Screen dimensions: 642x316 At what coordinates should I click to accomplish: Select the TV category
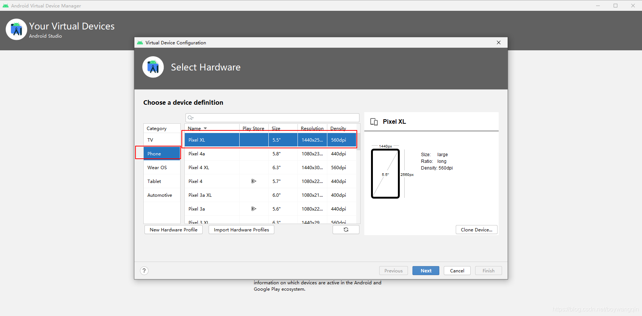coord(162,140)
